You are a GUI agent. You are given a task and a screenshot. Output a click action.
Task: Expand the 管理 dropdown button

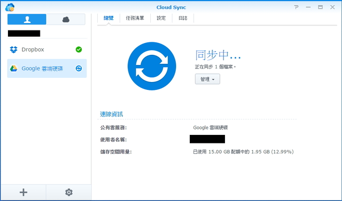(x=207, y=79)
